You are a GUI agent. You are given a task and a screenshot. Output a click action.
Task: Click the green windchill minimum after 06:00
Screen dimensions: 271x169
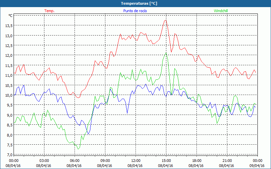78,149
